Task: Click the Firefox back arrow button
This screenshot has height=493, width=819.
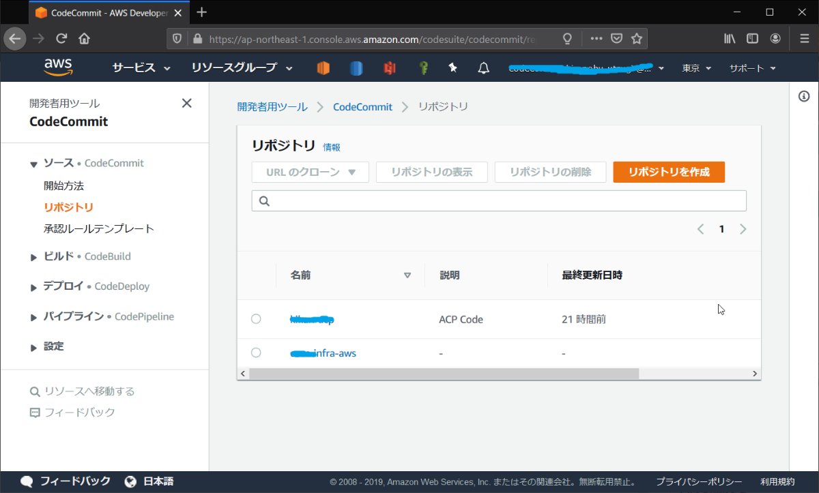Action: pyautogui.click(x=15, y=39)
